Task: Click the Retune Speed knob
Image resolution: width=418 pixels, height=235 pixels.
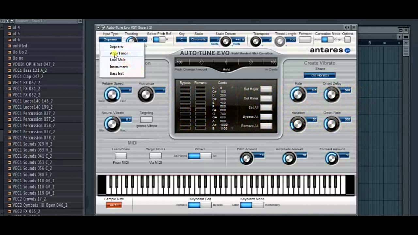Action: coord(112,95)
